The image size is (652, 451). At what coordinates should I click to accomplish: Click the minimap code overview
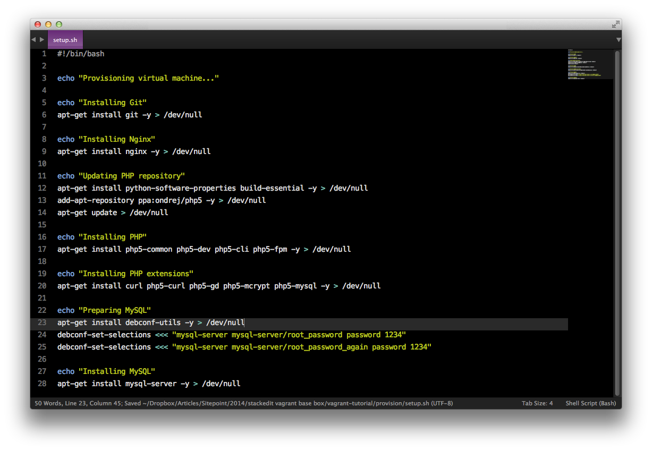pyautogui.click(x=590, y=64)
